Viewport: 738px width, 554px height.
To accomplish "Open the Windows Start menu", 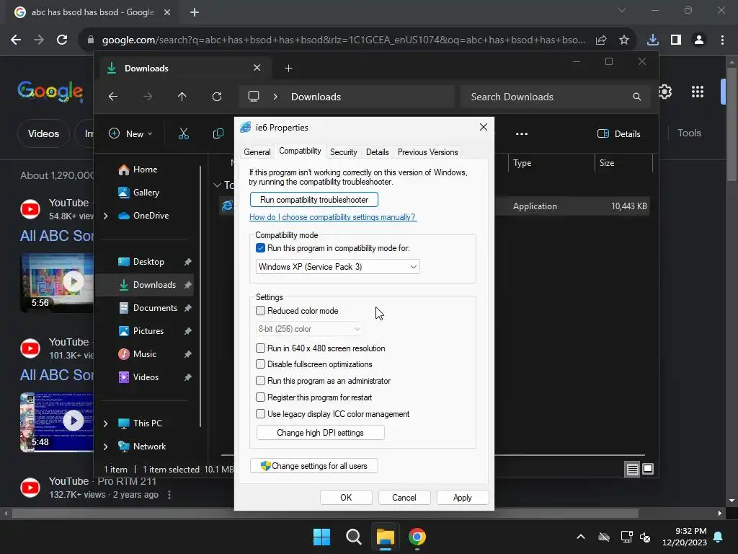I will pos(322,537).
